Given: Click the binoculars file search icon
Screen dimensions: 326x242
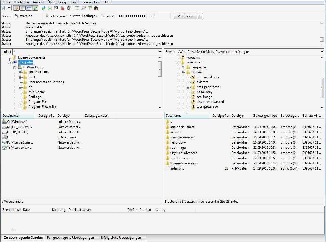Looking at the screenshot, I should point(96,8).
